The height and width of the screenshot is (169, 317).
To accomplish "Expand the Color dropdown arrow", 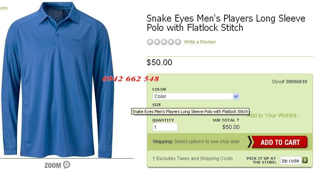I will (x=236, y=96).
